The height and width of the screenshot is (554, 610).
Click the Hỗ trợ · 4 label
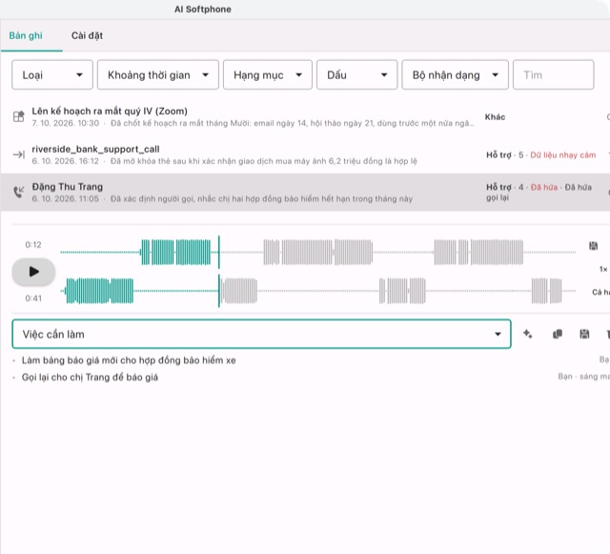tap(504, 187)
